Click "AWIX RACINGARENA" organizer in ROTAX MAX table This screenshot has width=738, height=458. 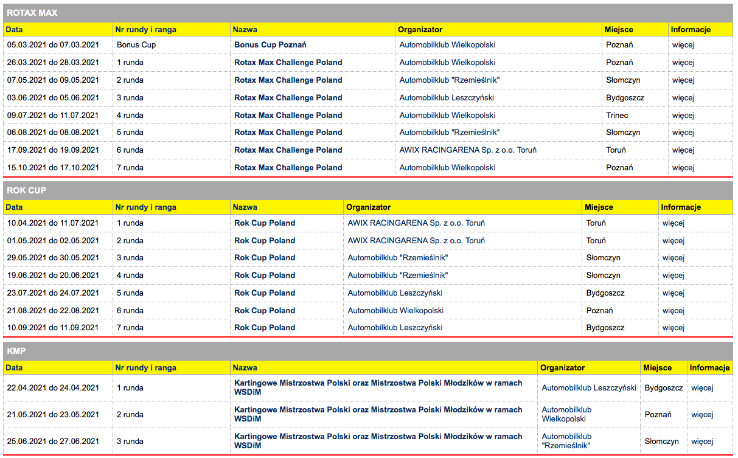[x=468, y=150]
